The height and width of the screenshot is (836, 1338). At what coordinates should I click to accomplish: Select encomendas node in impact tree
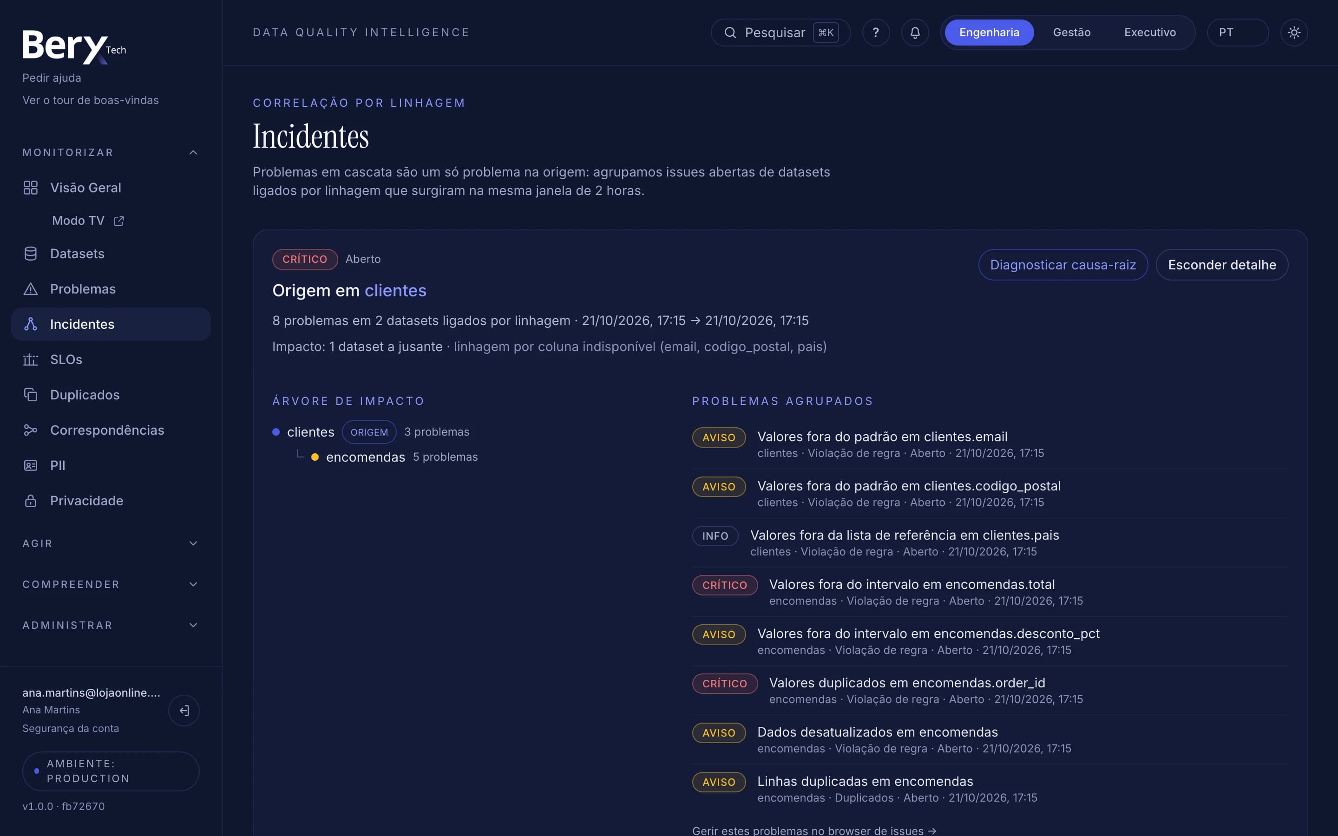366,457
